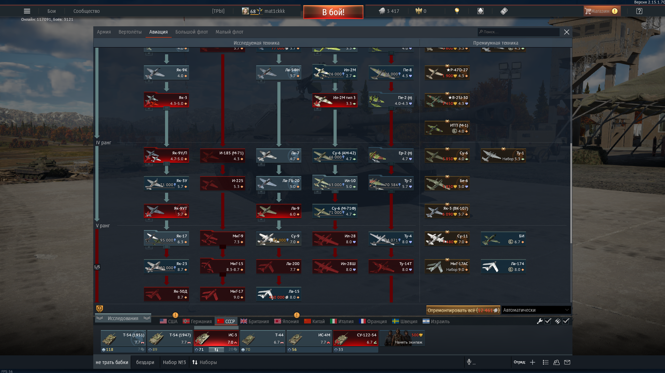The image size is (665, 373).
Task: Select the МиГ-15 aircraft card
Action: pos(223,266)
